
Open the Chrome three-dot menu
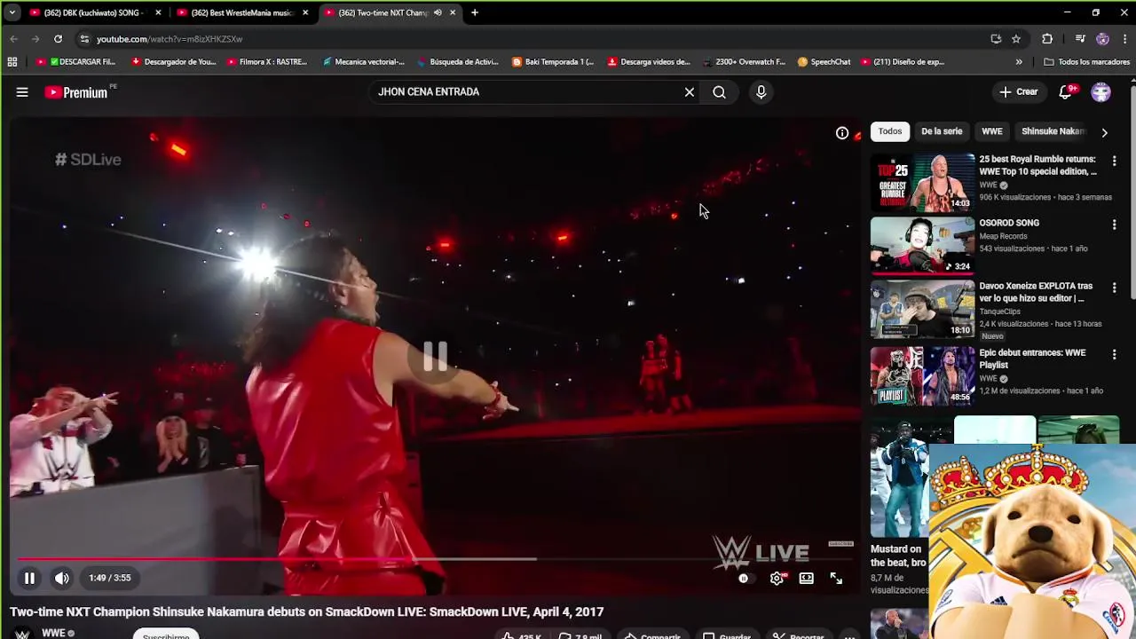[1124, 39]
